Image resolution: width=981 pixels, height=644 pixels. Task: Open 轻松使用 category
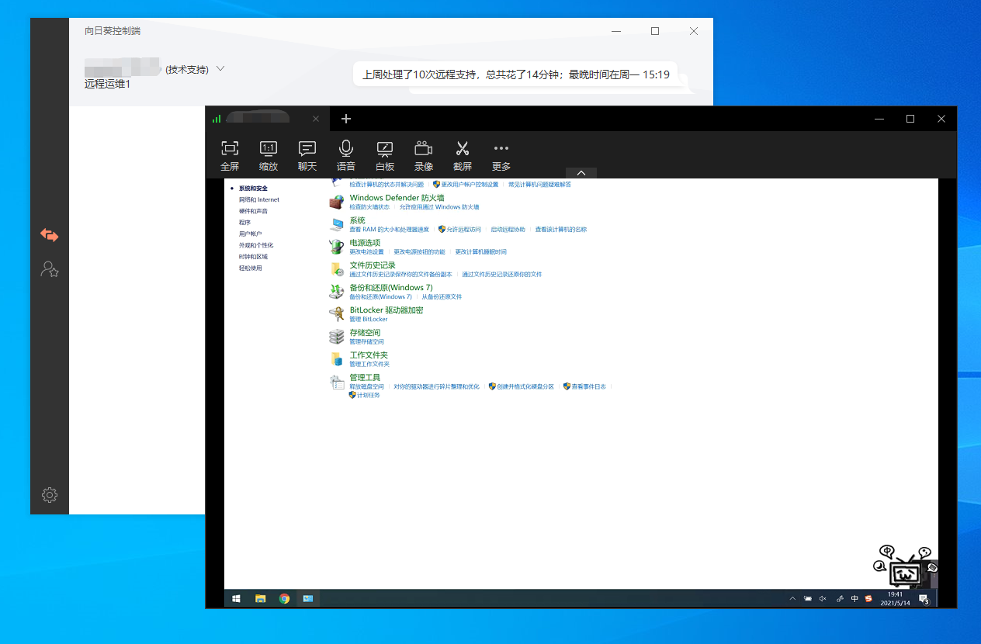[x=250, y=268]
